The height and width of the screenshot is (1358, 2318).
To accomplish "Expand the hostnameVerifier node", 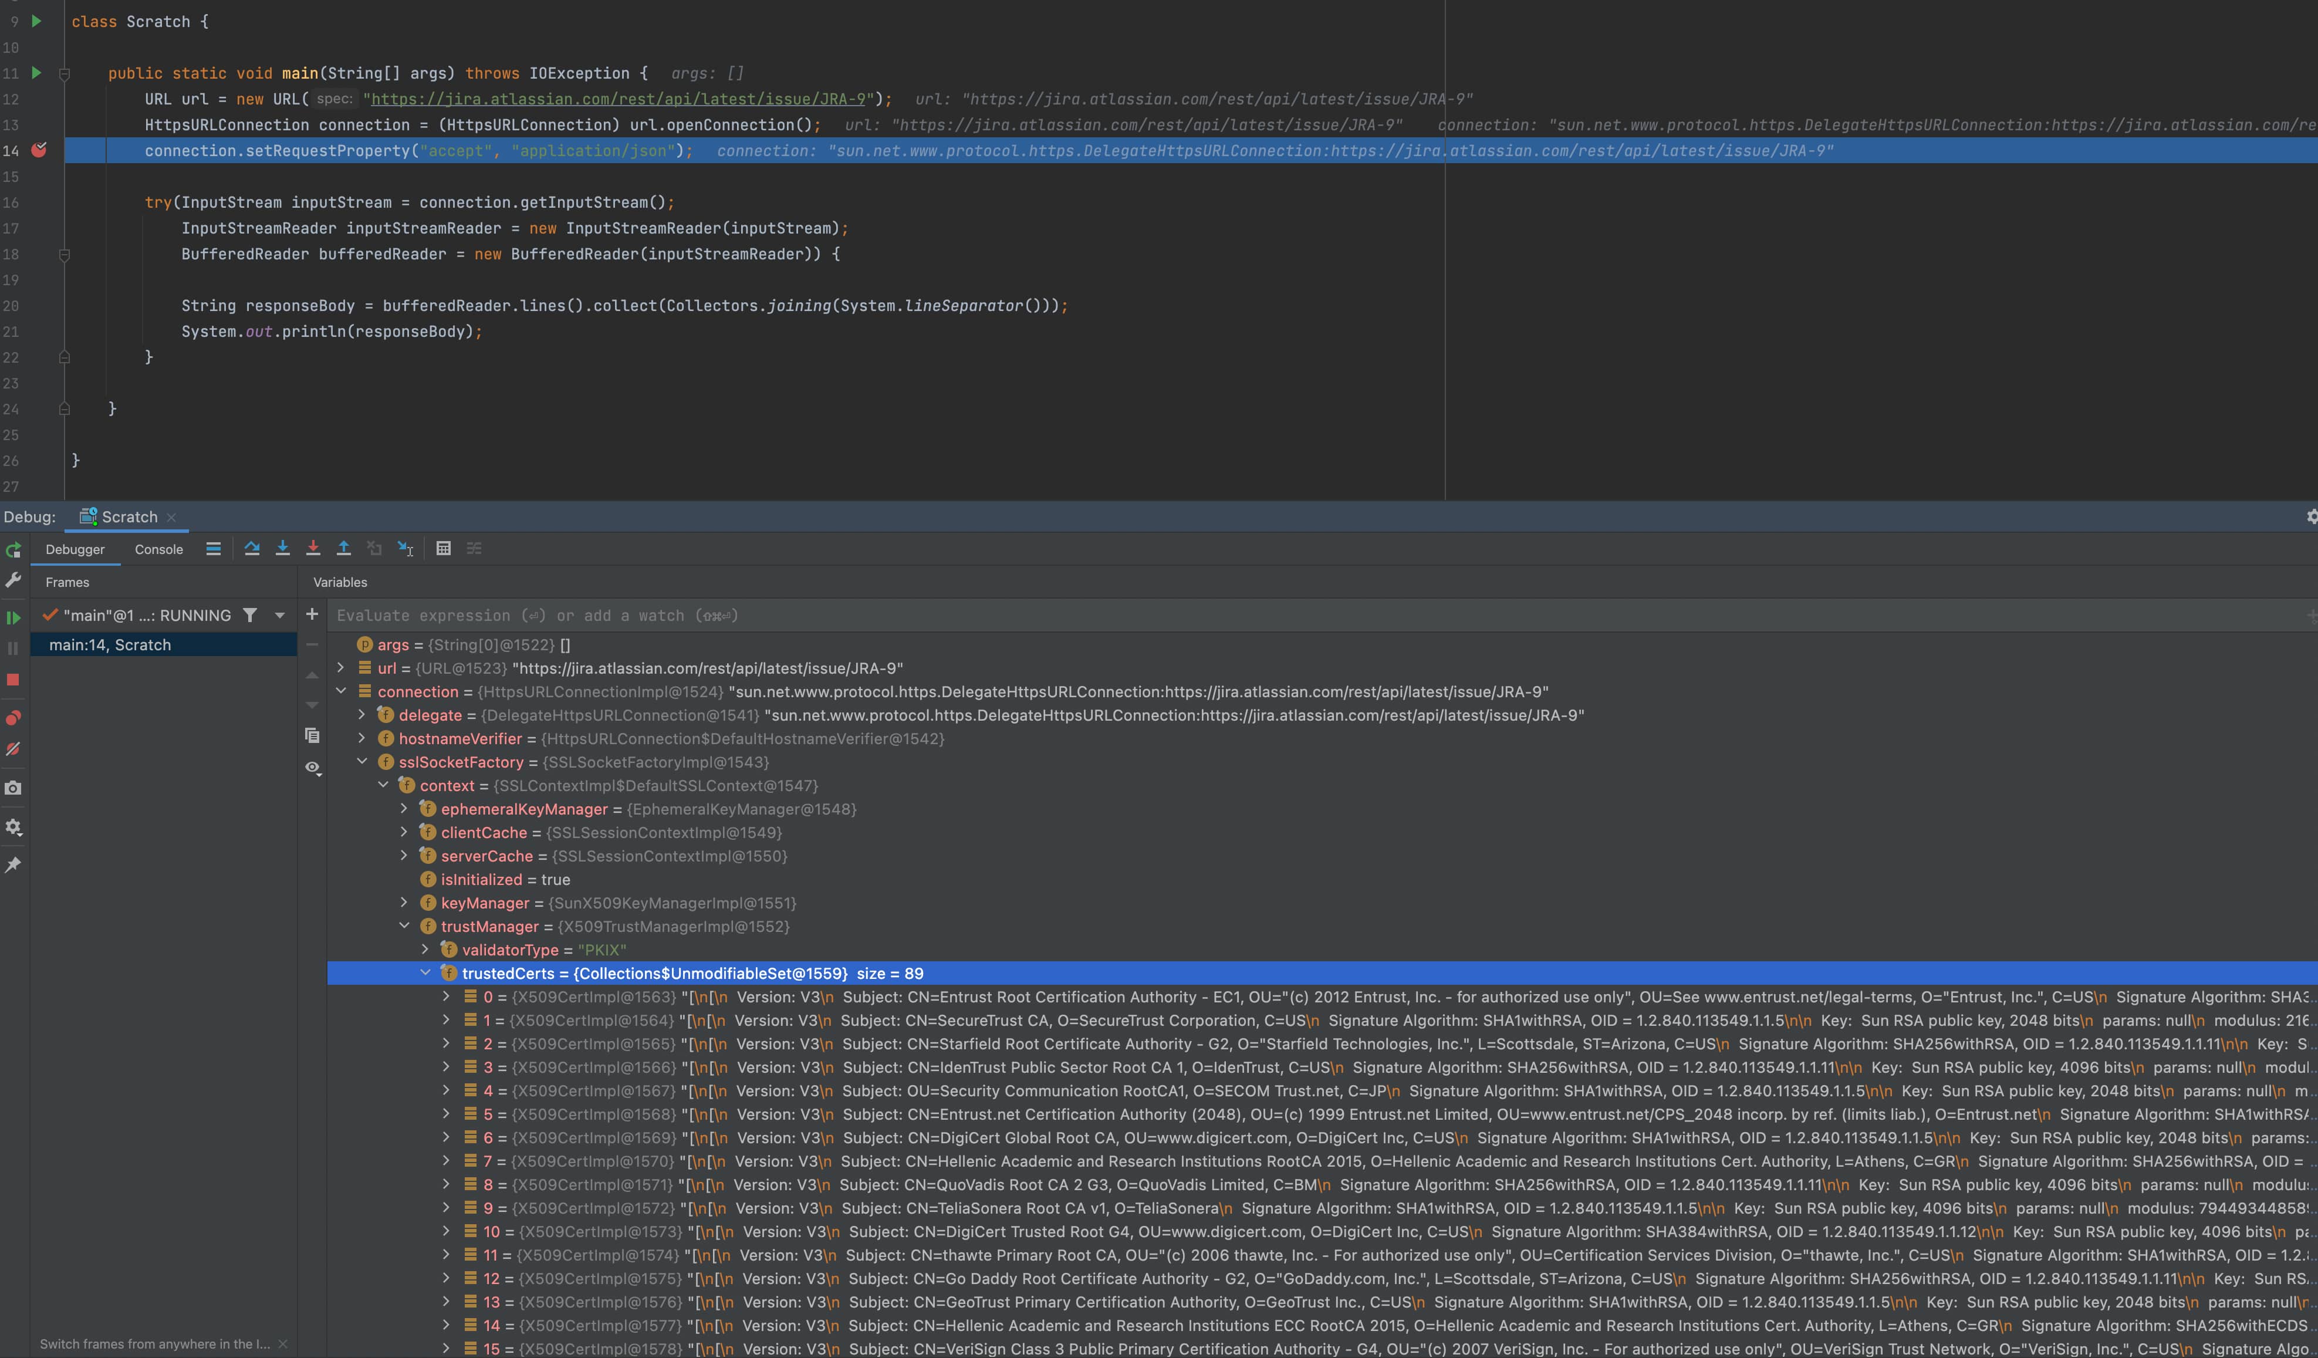I will [361, 738].
